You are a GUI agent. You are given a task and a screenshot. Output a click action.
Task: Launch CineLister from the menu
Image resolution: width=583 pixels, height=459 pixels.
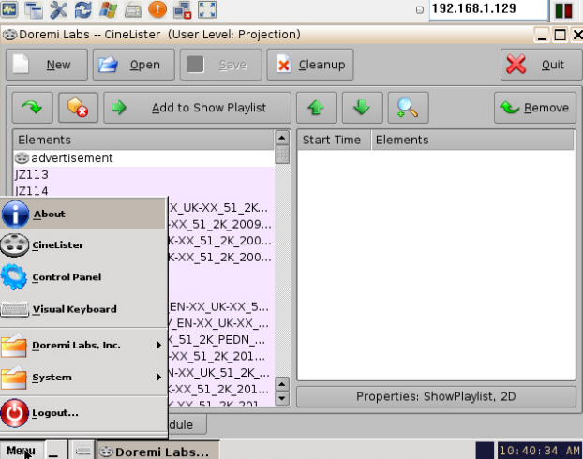coord(82,244)
